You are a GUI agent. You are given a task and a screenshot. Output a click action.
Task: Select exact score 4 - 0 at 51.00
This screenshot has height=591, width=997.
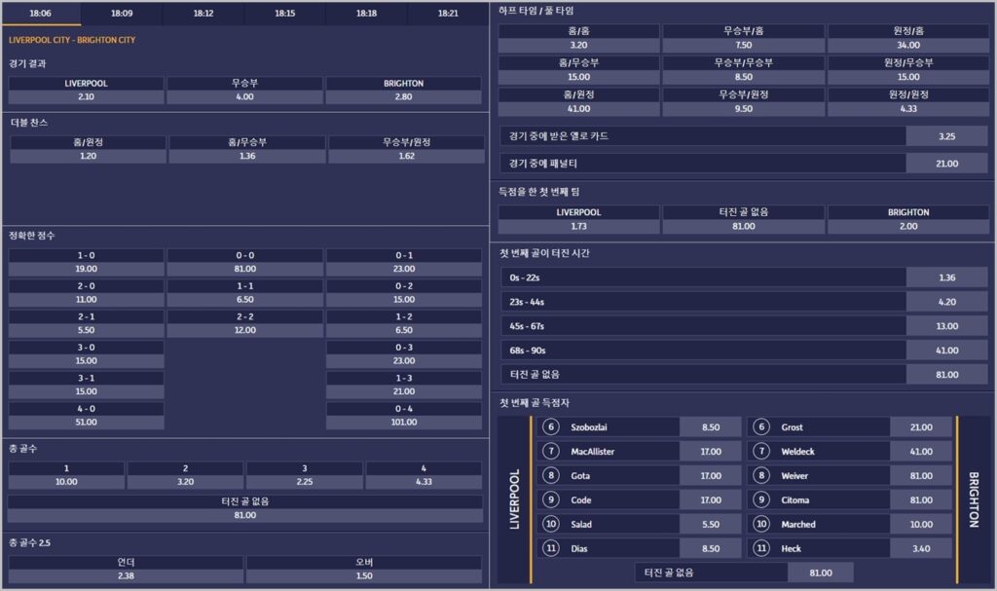pyautogui.click(x=86, y=416)
